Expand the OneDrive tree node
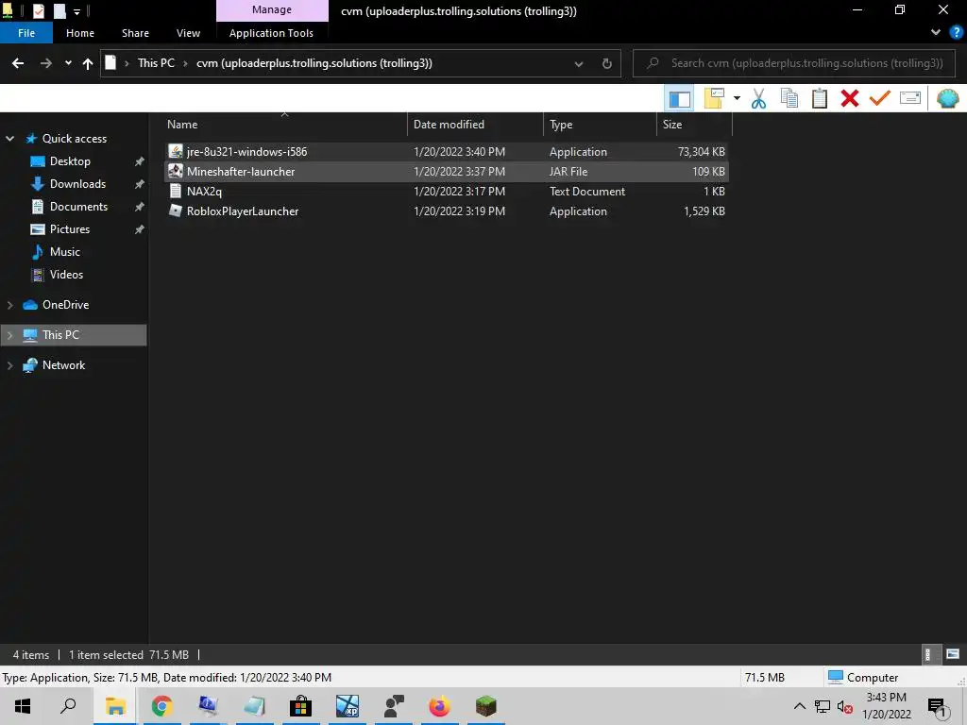The width and height of the screenshot is (967, 725). (9, 305)
